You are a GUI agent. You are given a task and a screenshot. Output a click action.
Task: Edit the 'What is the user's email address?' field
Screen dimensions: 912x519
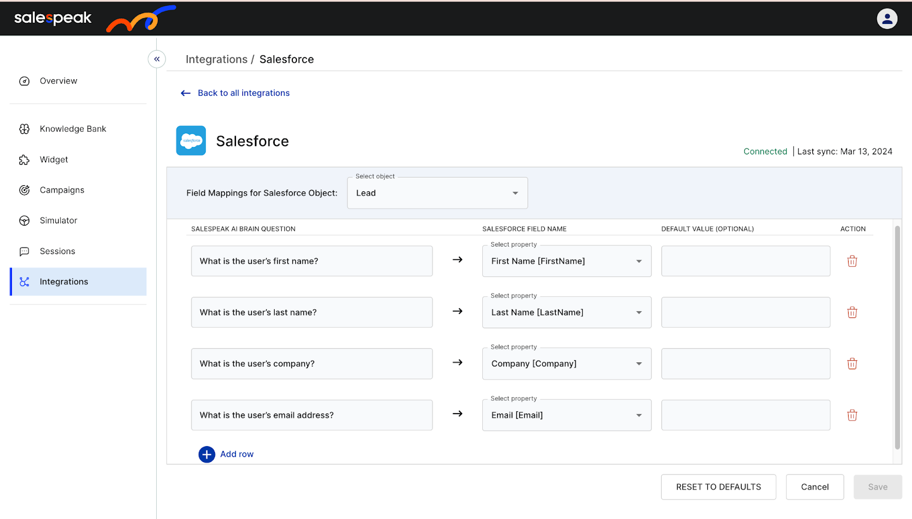coord(312,415)
